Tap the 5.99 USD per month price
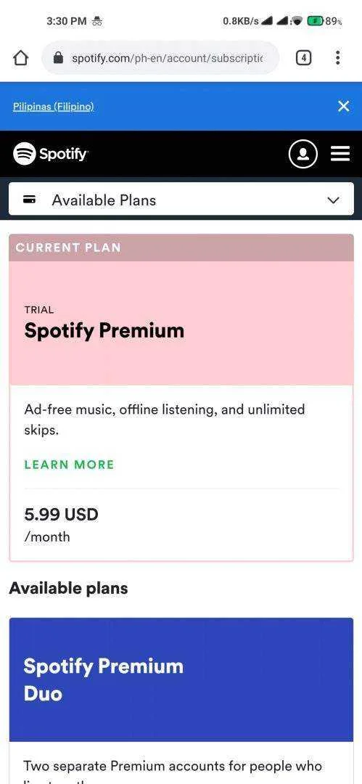Screen dimensions: 362x784 61,525
